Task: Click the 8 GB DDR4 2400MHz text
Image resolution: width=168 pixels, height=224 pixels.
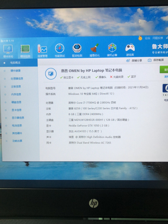Action: (86, 114)
